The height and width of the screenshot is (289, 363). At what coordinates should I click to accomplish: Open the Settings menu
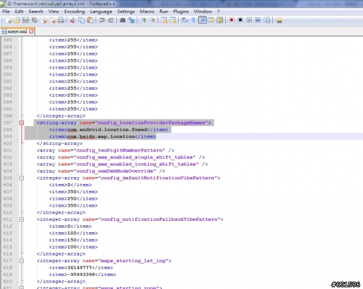pos(126,11)
